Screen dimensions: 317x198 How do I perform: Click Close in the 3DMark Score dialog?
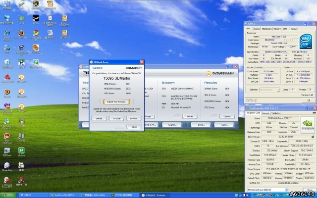coord(134,127)
